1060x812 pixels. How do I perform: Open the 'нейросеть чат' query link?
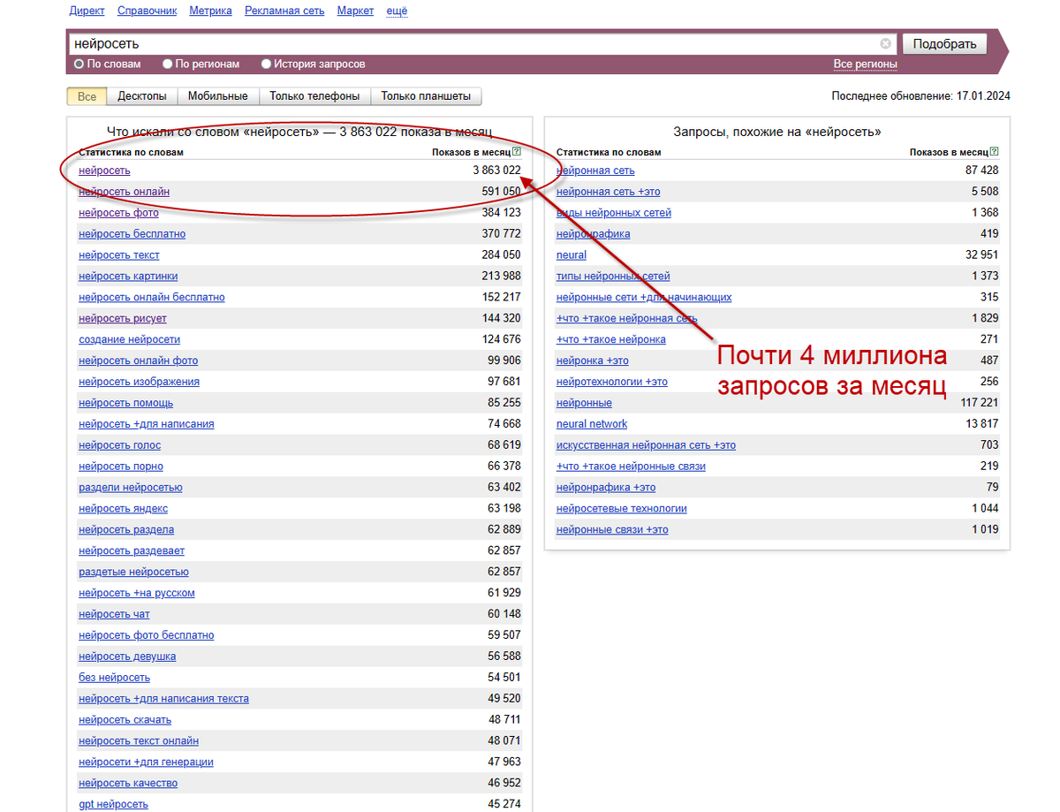coord(114,614)
